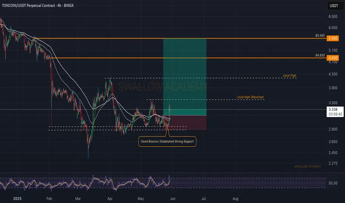
Task: Click the 5.100 price axis label
Action: pyautogui.click(x=333, y=50)
